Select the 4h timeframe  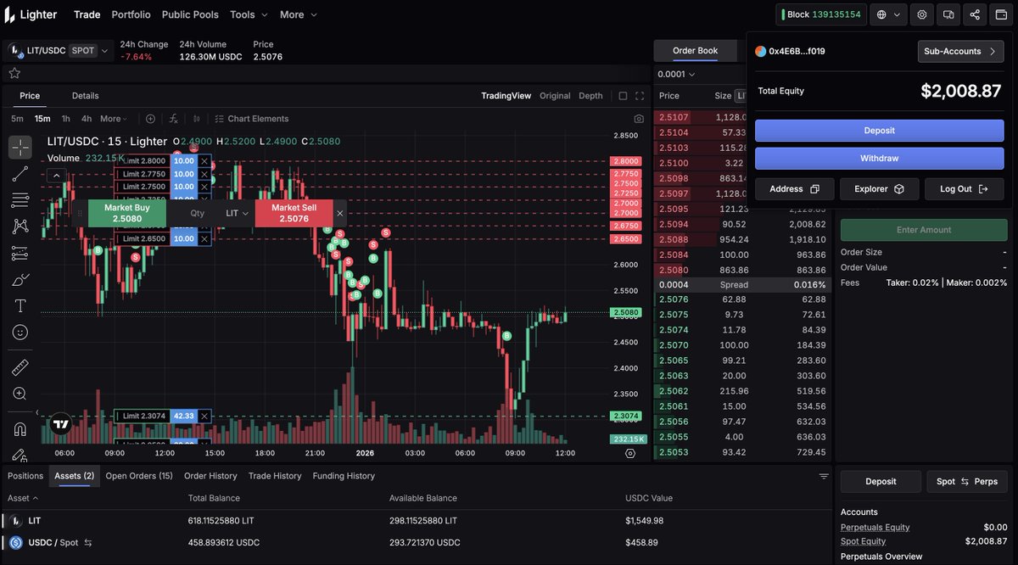tap(87, 119)
